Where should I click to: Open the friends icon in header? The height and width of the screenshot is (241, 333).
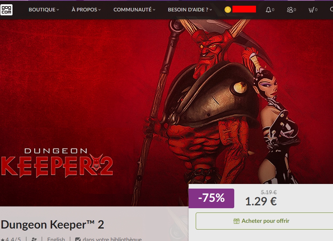290,10
